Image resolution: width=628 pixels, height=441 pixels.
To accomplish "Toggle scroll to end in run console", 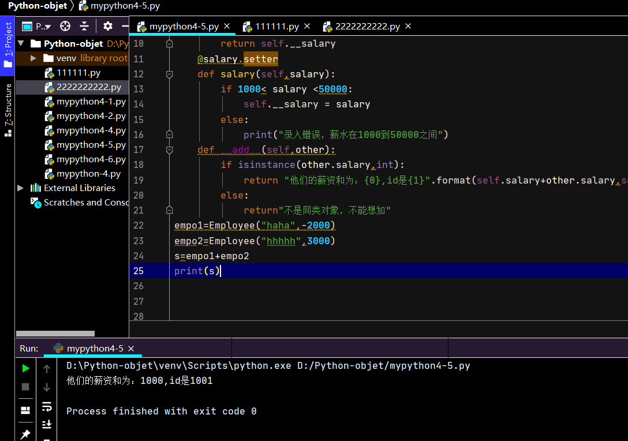I will [47, 424].
